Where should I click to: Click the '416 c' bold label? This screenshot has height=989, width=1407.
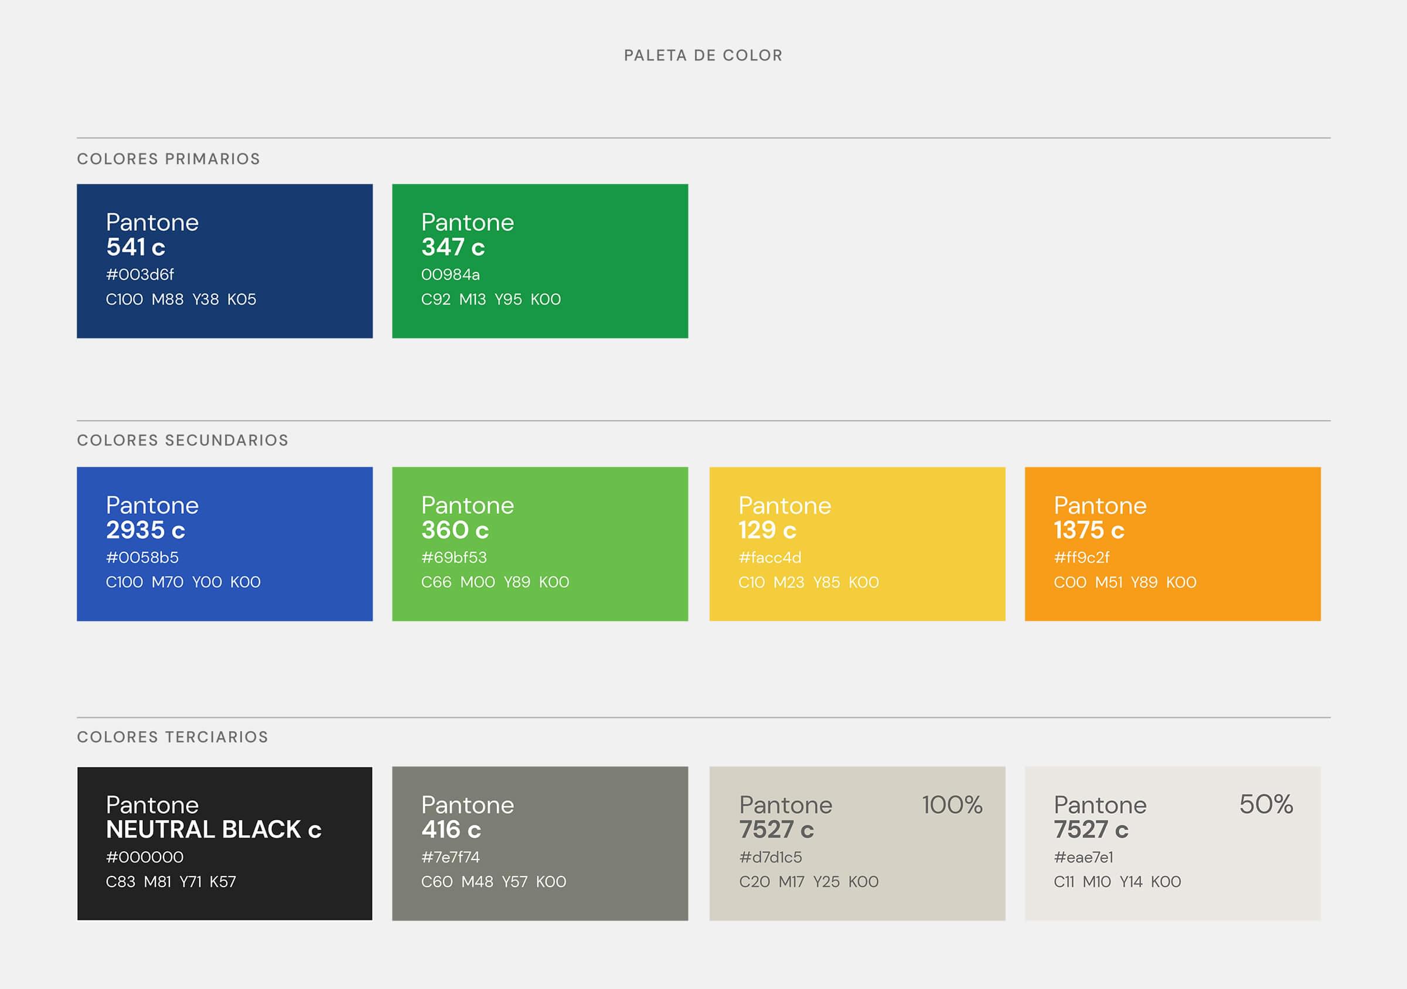tap(451, 830)
